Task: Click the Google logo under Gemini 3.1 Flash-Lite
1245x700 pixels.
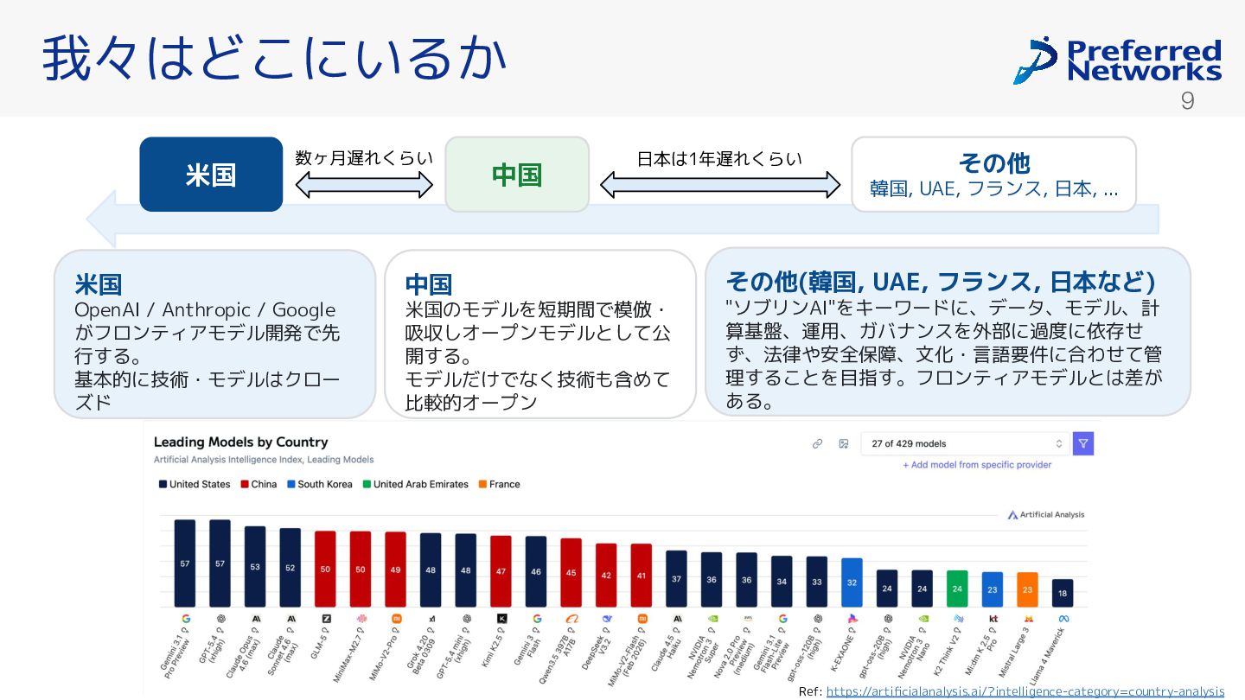Action: pyautogui.click(x=782, y=619)
